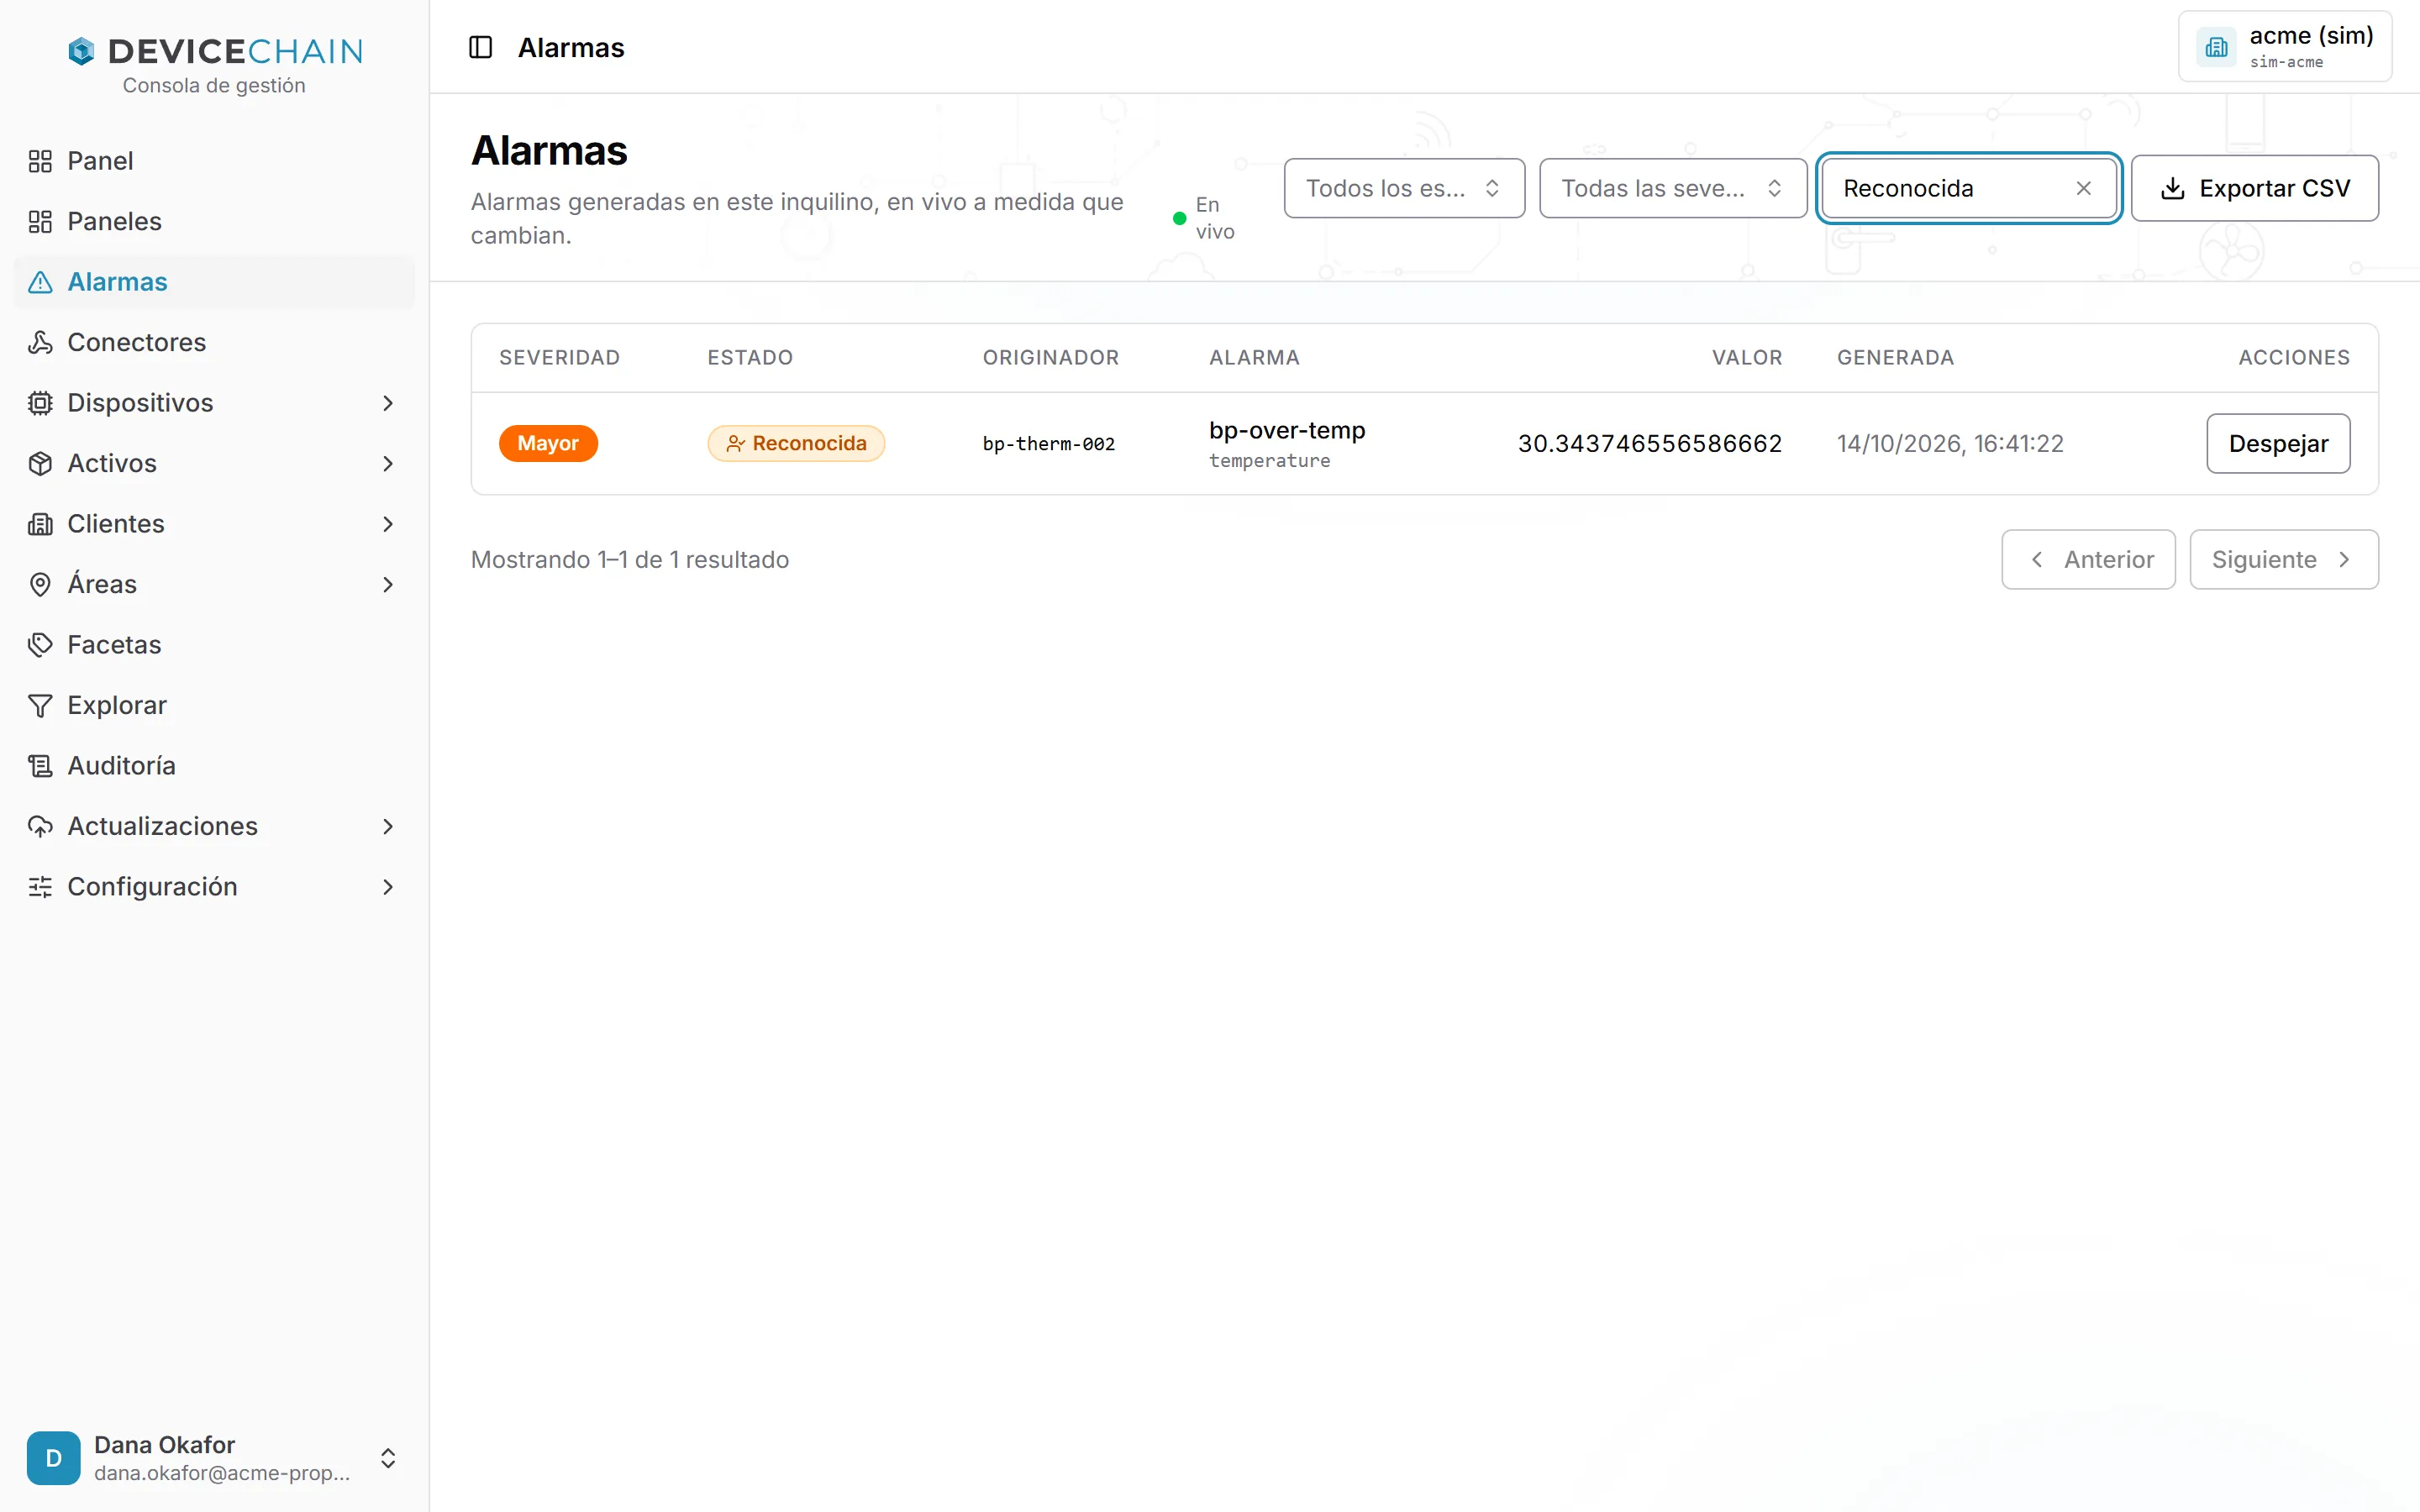Click the Reconocida status badge
Image resolution: width=2420 pixels, height=1512 pixels.
[796, 443]
